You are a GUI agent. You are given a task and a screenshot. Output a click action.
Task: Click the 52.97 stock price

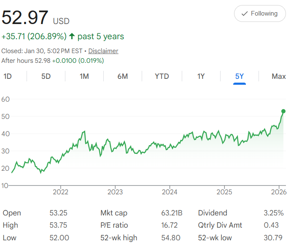pos(25,18)
